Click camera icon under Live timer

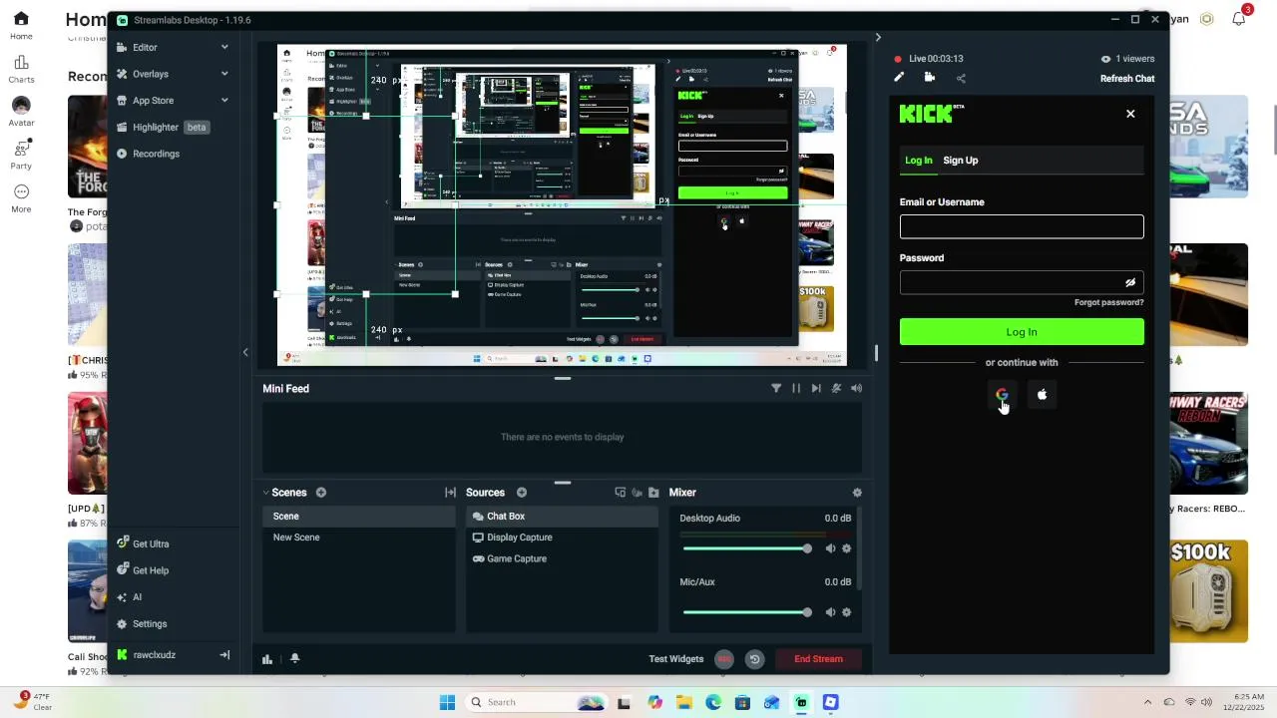[x=930, y=78]
